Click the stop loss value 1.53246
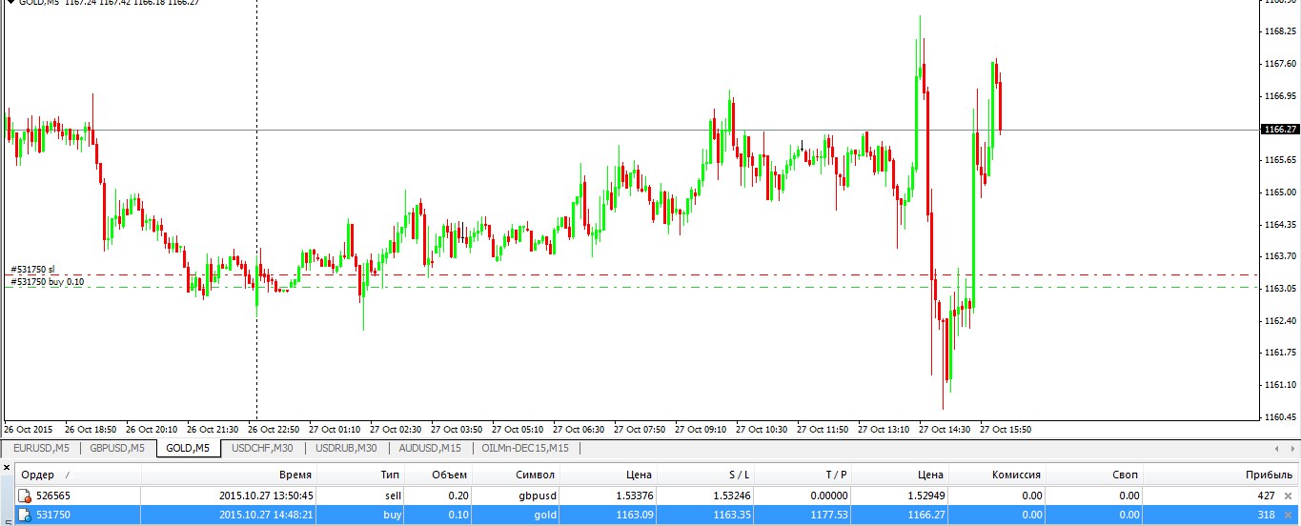 point(730,496)
